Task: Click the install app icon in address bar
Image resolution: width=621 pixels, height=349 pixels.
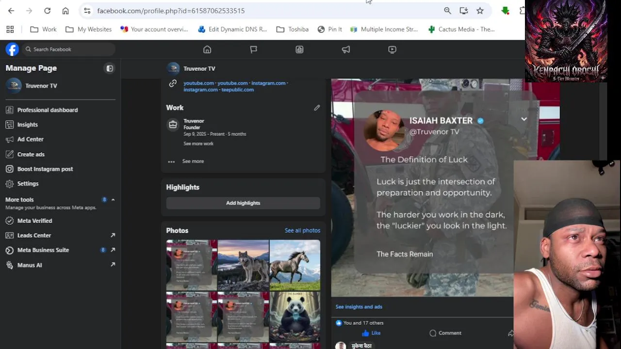Action: click(464, 11)
